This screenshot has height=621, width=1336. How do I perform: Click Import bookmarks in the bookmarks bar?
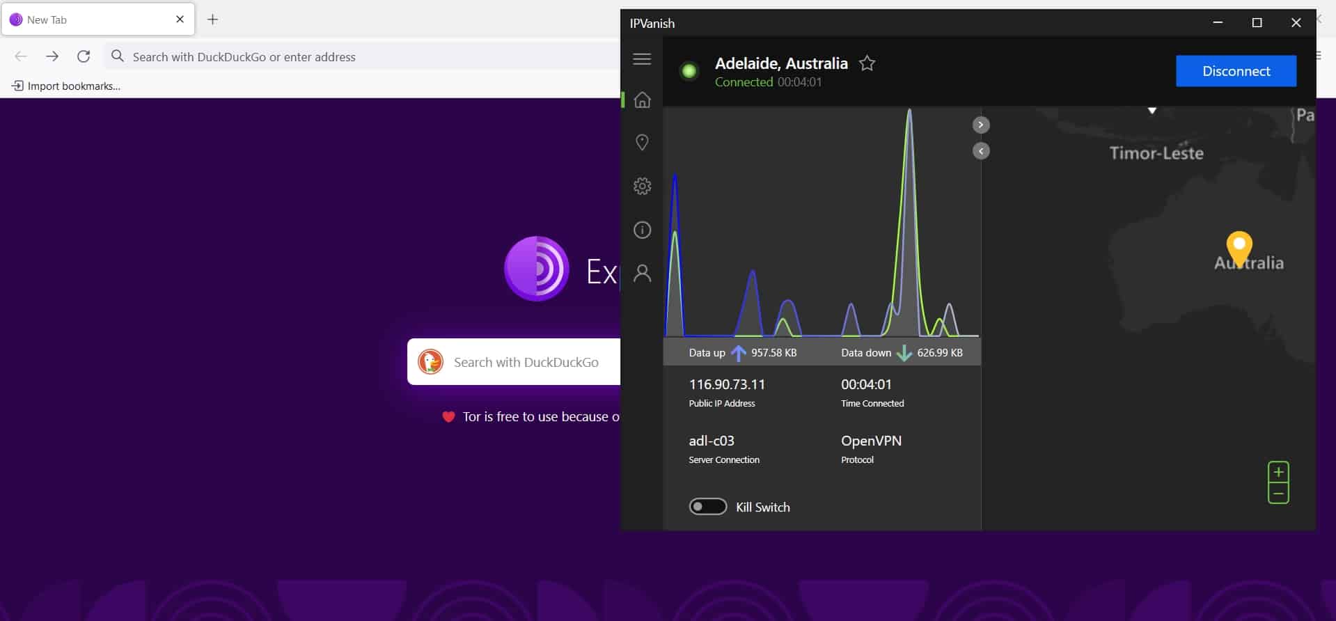[66, 86]
